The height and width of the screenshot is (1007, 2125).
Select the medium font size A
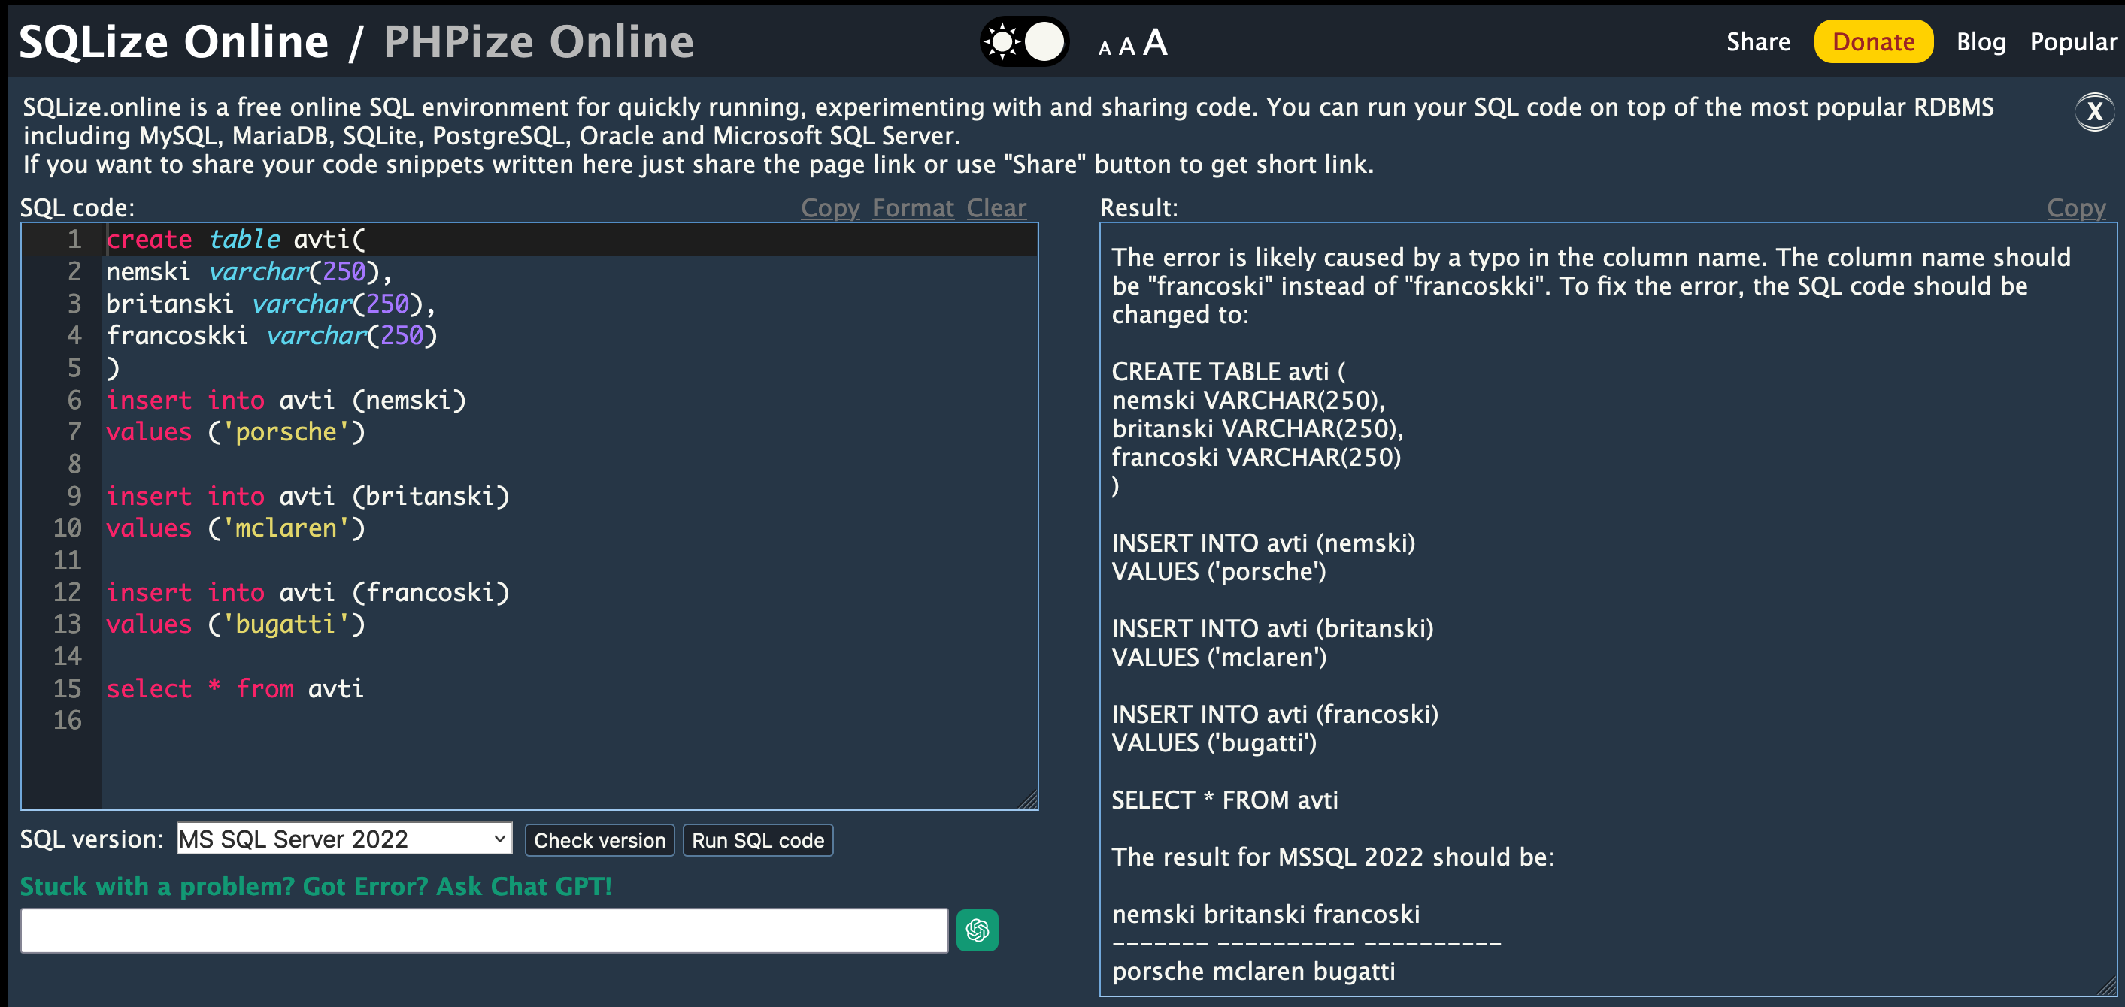(1127, 46)
